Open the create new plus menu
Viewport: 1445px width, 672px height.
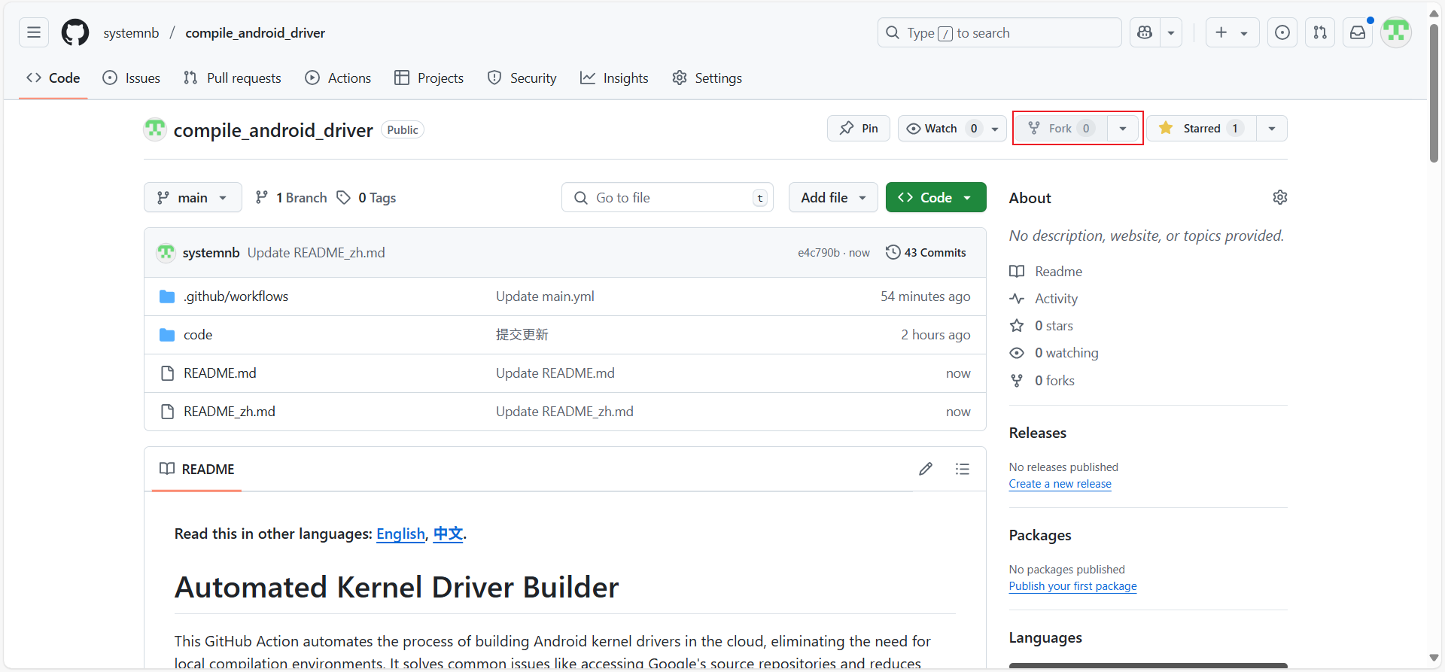pyautogui.click(x=1232, y=32)
